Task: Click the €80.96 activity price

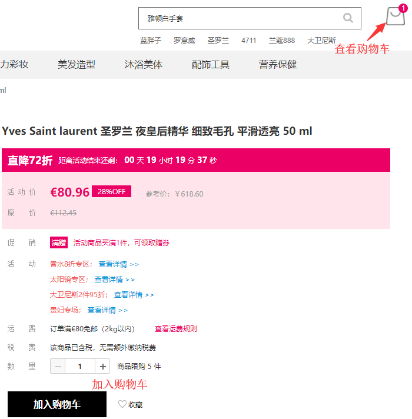Action: tap(69, 192)
